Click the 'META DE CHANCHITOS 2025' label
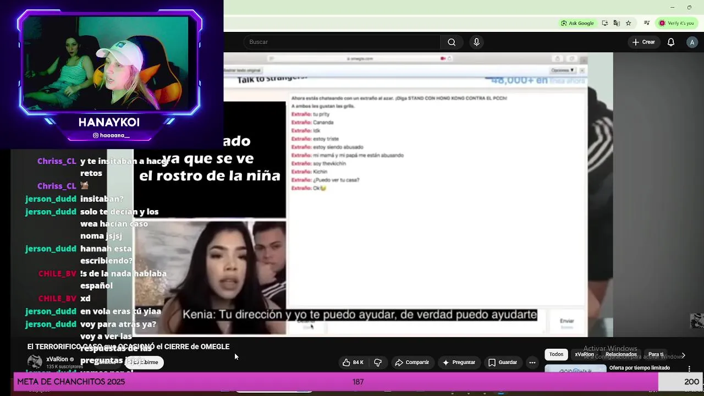Image resolution: width=704 pixels, height=396 pixels. (71, 382)
